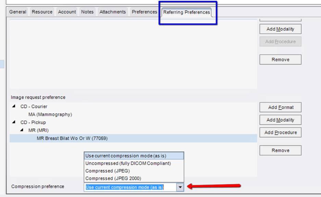Switch to the Resource tab
This screenshot has width=321, height=197.
pyautogui.click(x=42, y=12)
